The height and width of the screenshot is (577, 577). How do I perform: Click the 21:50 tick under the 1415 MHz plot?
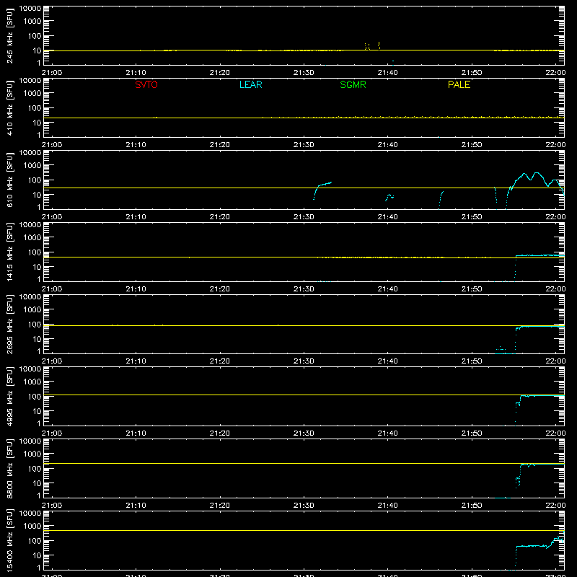472,289
